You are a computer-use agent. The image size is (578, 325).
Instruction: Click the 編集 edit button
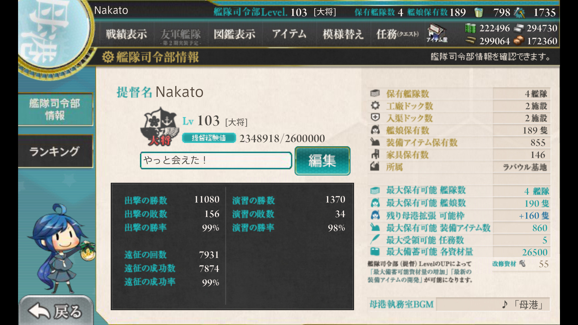pos(322,161)
